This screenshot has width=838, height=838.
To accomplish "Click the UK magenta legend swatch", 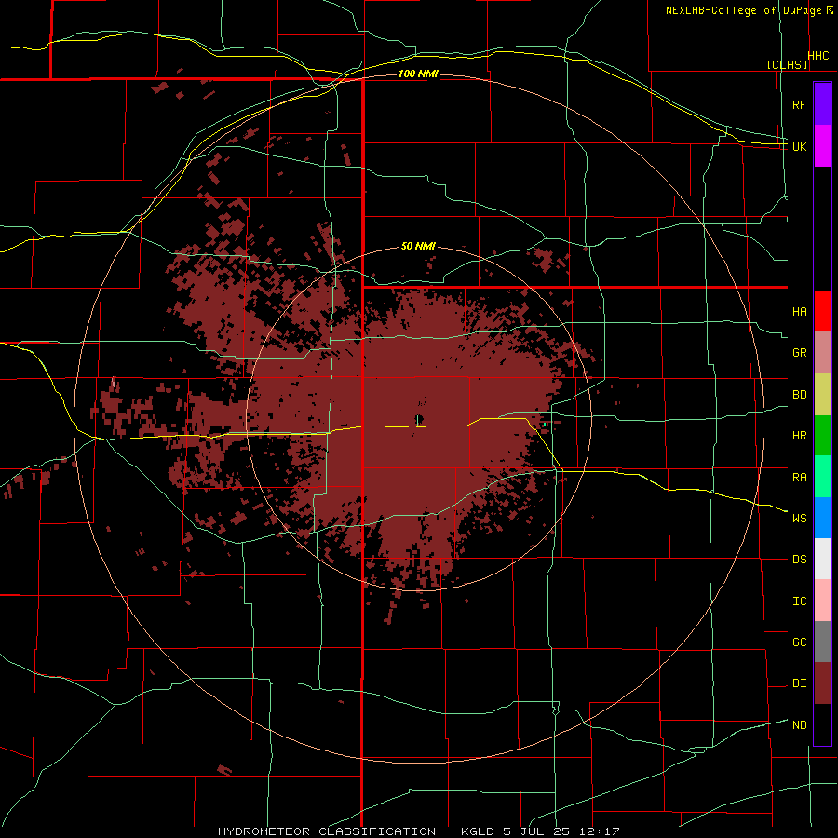I will click(x=822, y=146).
